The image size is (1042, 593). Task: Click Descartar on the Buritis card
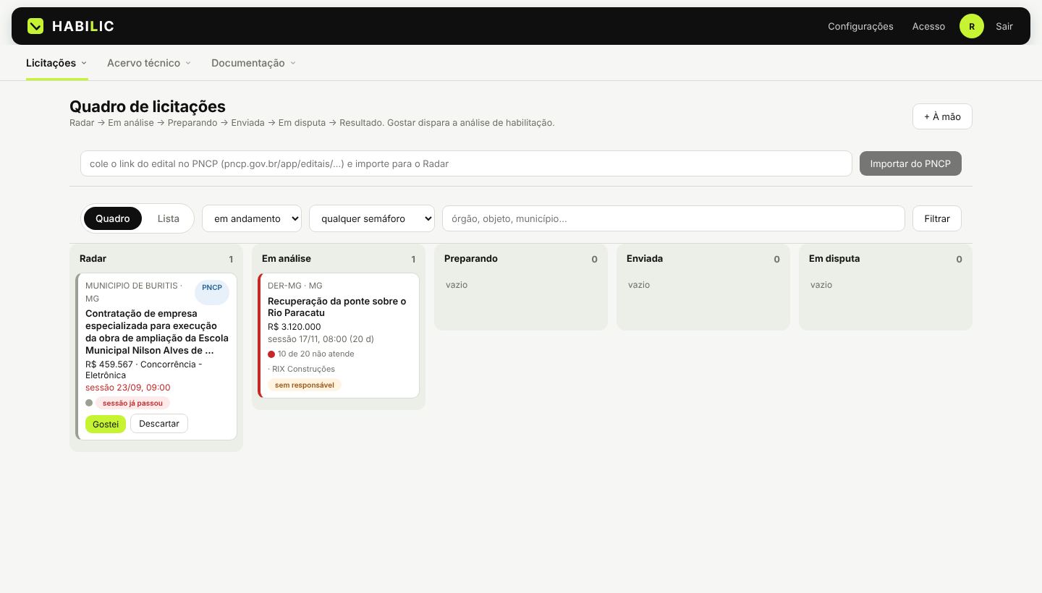(159, 424)
